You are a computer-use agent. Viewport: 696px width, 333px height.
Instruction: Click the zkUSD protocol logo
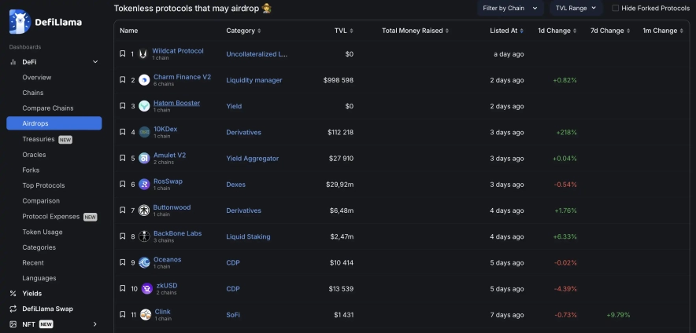tap(146, 289)
